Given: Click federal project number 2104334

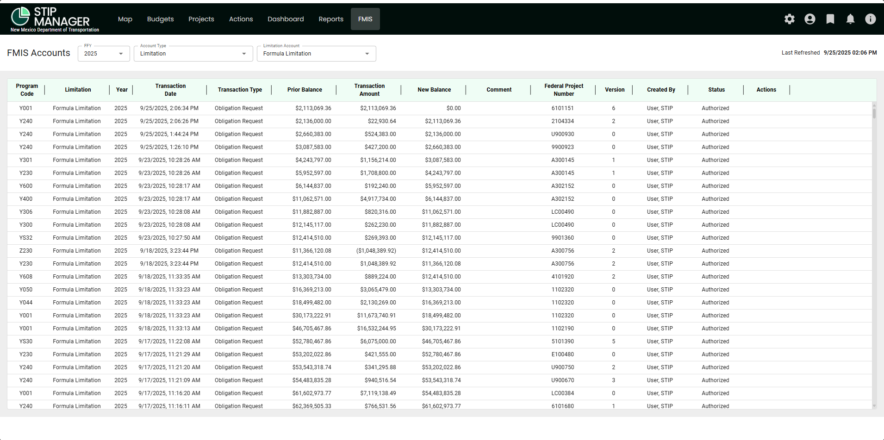Looking at the screenshot, I should click(x=562, y=121).
